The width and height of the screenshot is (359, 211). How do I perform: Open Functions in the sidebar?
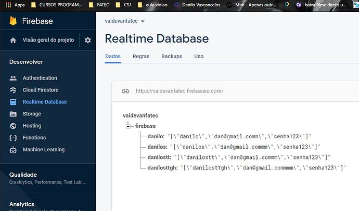coord(34,138)
